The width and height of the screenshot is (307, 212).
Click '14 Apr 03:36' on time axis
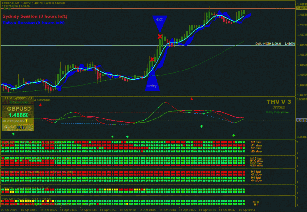pos(69,210)
